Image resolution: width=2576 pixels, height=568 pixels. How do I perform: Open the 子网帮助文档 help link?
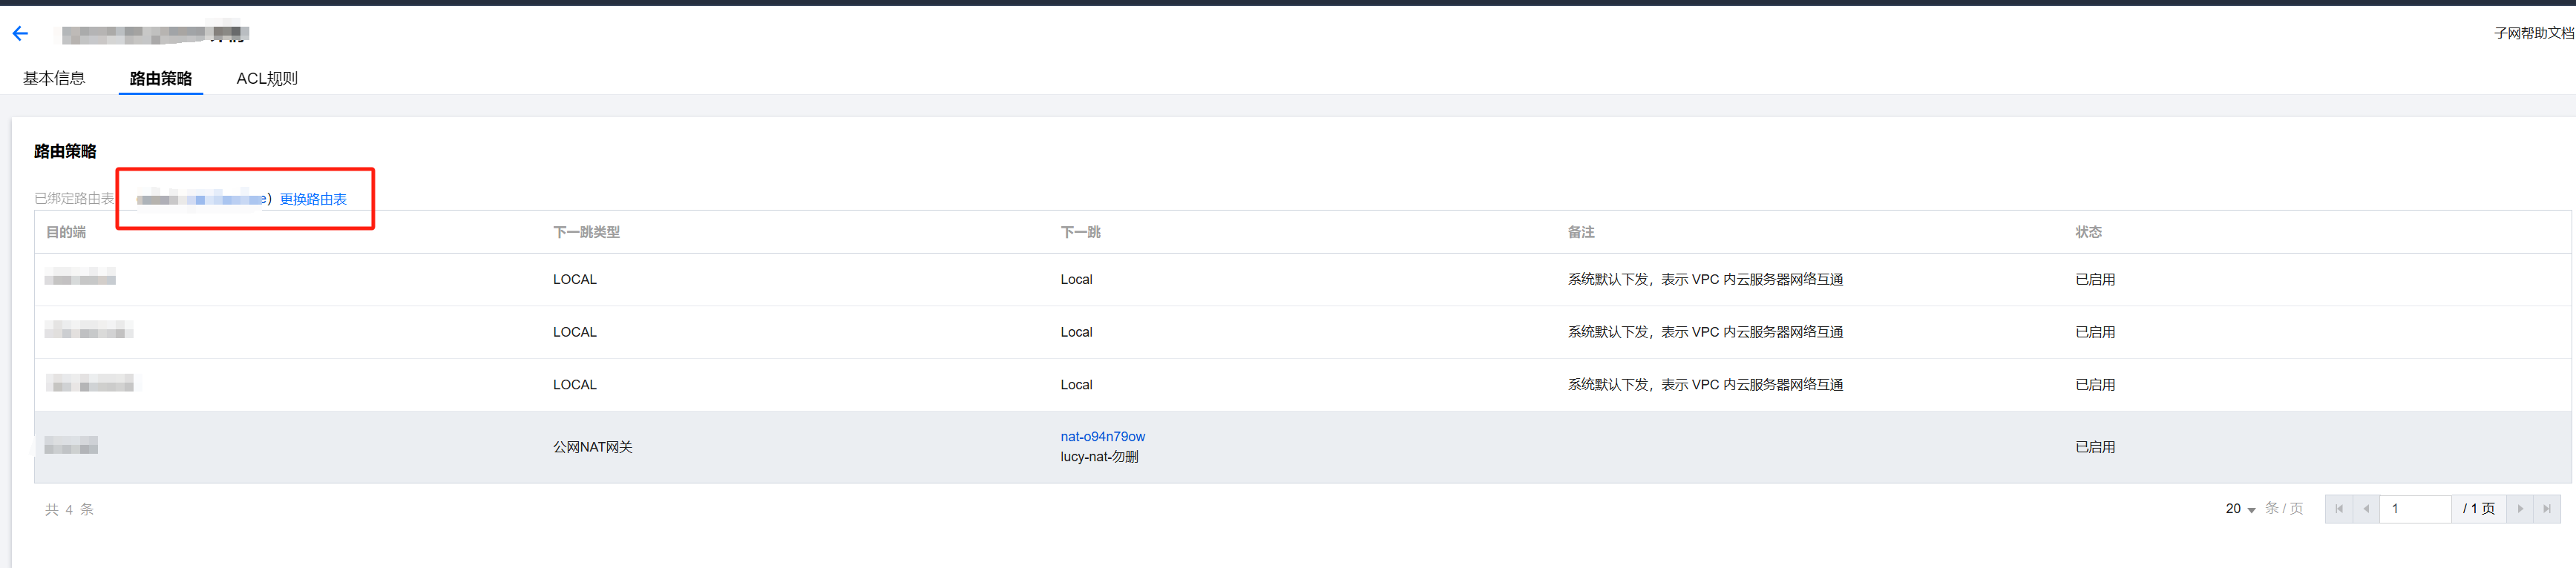[2533, 33]
